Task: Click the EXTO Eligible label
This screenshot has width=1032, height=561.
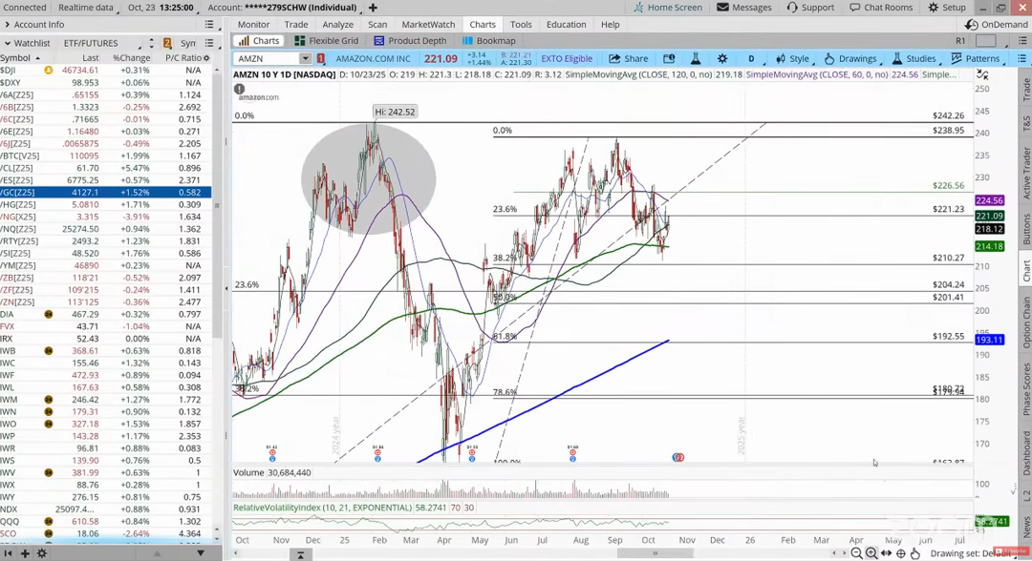Action: [567, 58]
